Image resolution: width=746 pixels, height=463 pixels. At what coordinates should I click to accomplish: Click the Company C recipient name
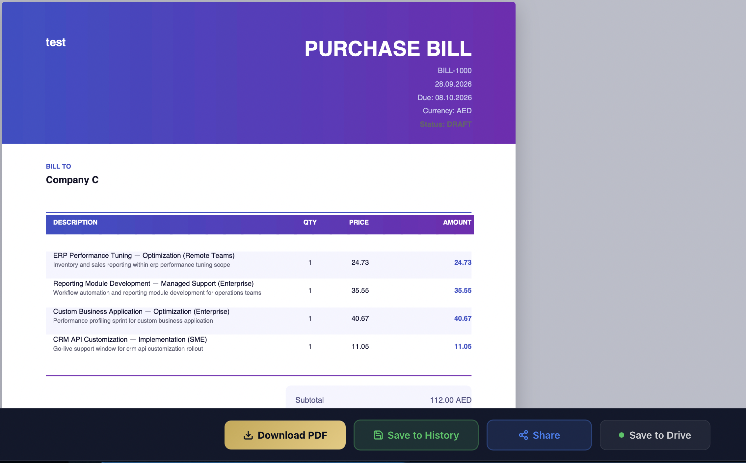72,180
